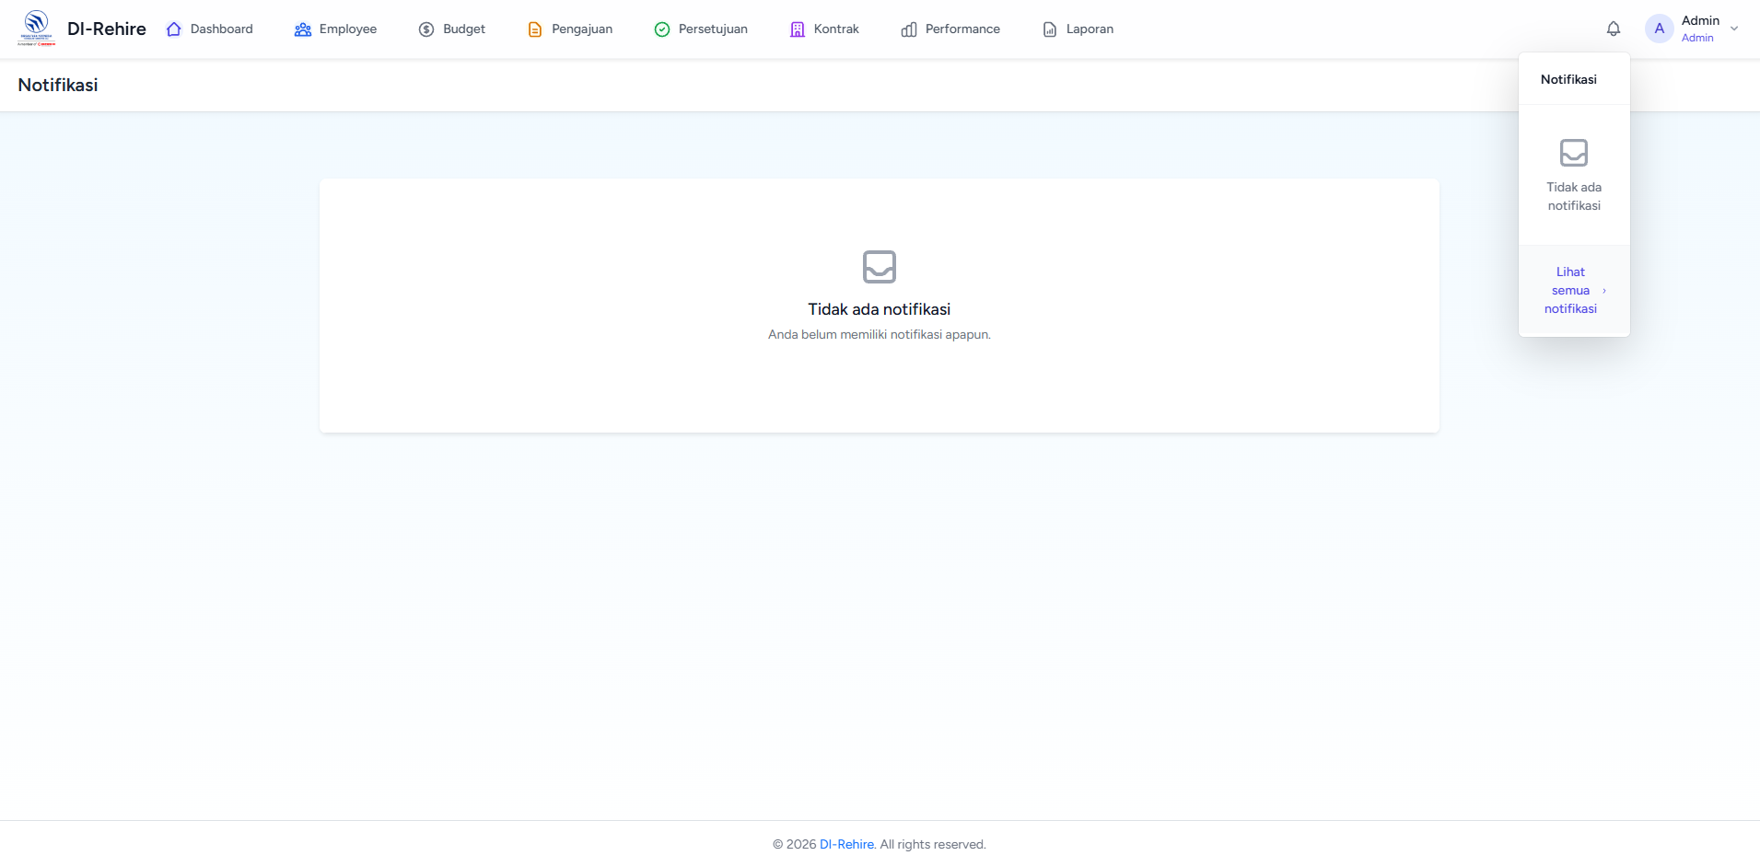Expand the Admin user menu chevron

click(1734, 29)
